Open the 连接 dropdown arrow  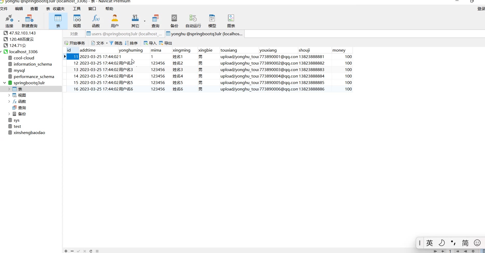pyautogui.click(x=19, y=21)
